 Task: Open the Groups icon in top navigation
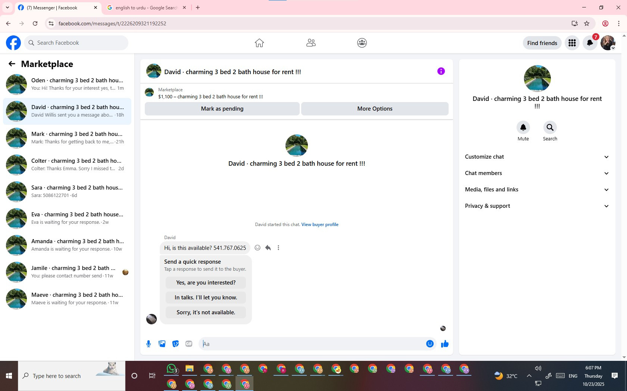click(x=362, y=43)
